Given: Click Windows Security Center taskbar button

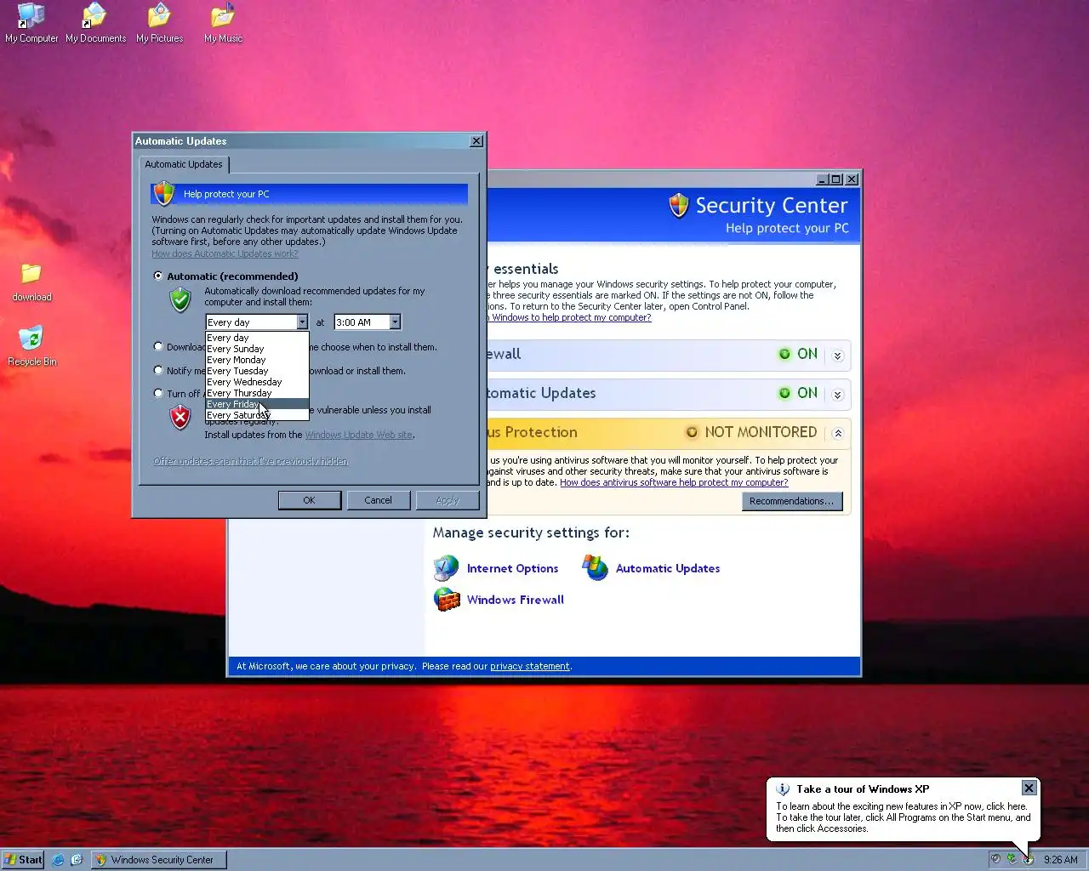Looking at the screenshot, I should click(x=158, y=860).
